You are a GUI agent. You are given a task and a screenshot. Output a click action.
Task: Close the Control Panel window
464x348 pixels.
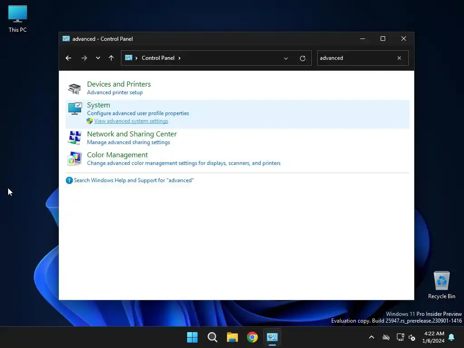pyautogui.click(x=404, y=39)
